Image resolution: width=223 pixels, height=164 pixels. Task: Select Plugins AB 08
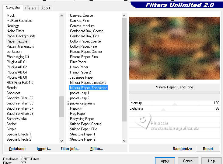(x=17, y=77)
